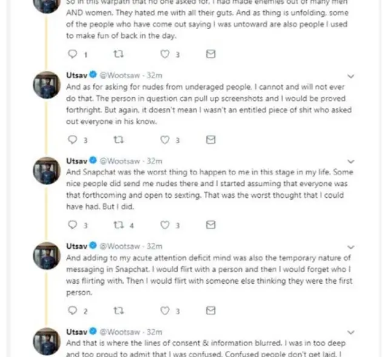388x357 pixels.
Task: Open more options on the underaged tweet
Action: 351,76
